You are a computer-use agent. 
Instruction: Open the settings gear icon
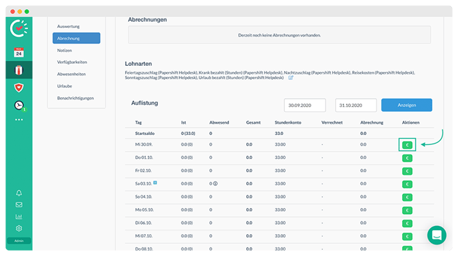[x=19, y=228]
